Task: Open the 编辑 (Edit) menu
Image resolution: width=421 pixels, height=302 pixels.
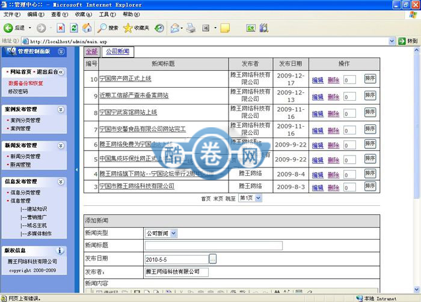Action: [x=35, y=14]
